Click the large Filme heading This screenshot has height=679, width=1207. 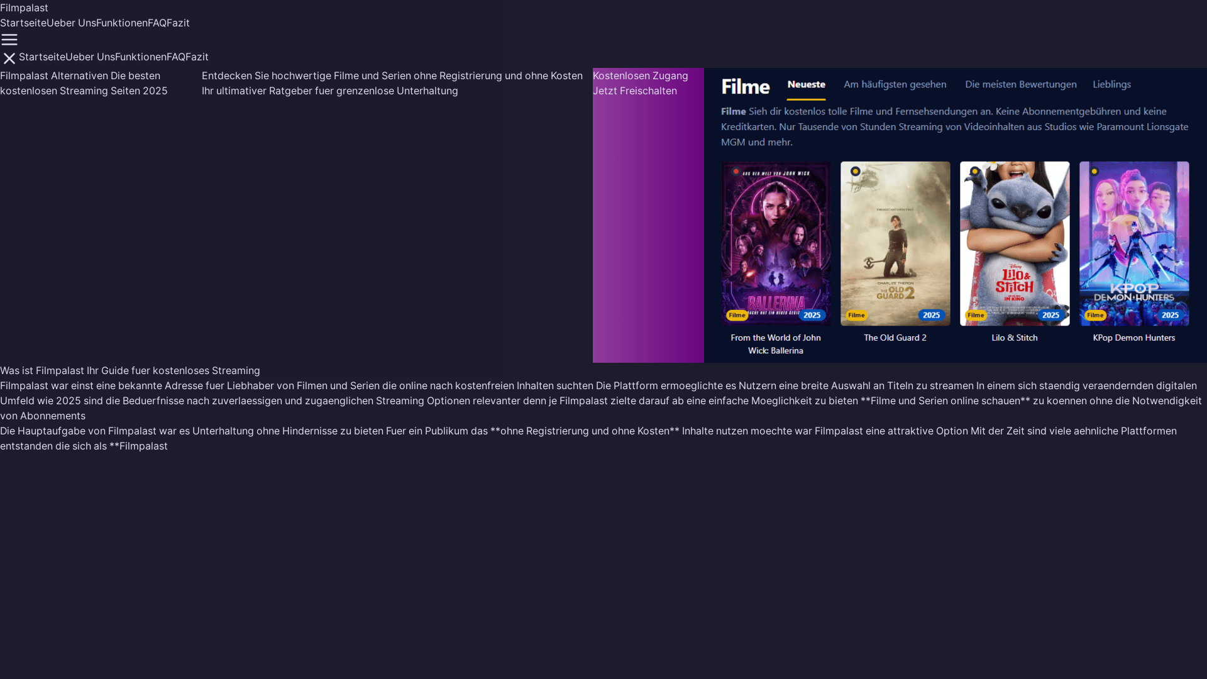pyautogui.click(x=746, y=86)
